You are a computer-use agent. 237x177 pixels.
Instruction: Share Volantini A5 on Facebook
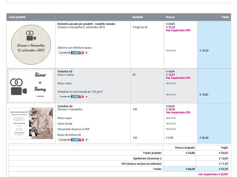click(x=72, y=97)
